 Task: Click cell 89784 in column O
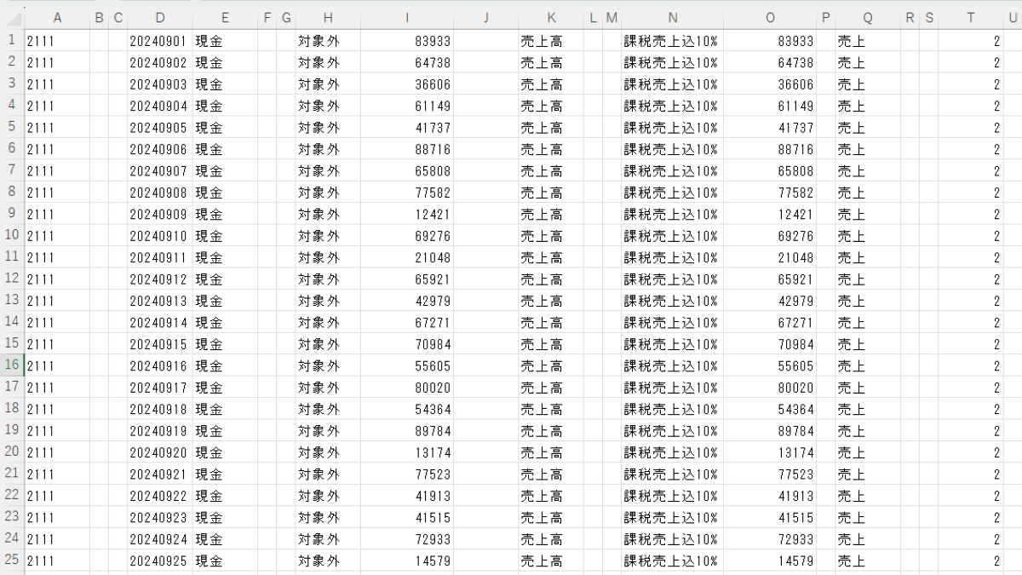770,431
